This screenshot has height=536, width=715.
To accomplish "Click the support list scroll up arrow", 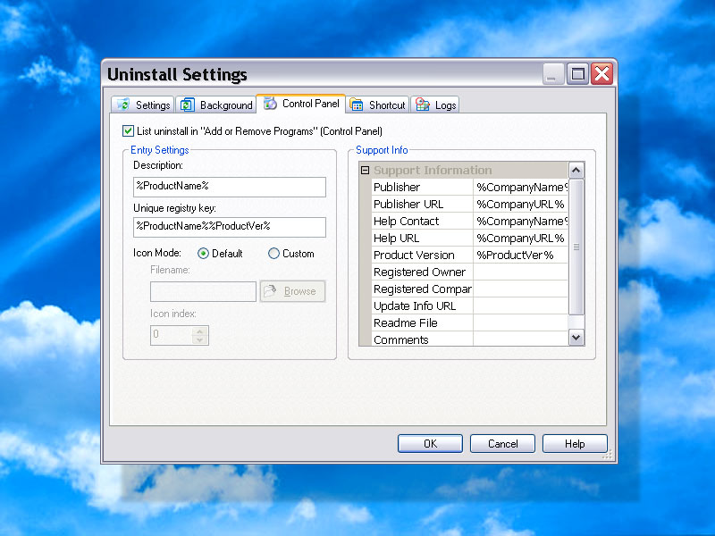I will (576, 171).
